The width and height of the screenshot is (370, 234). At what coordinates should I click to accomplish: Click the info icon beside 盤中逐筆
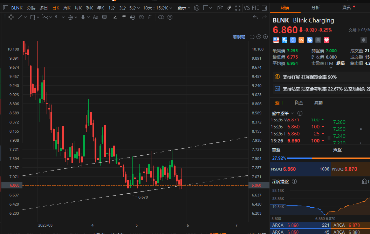tap(300, 113)
